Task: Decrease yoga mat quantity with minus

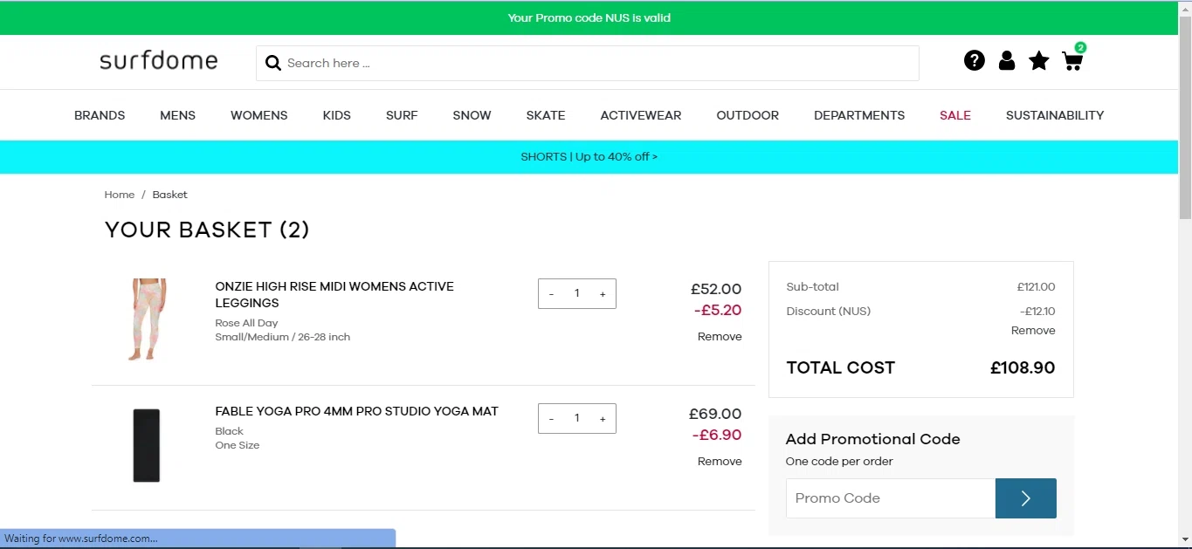Action: (x=551, y=419)
